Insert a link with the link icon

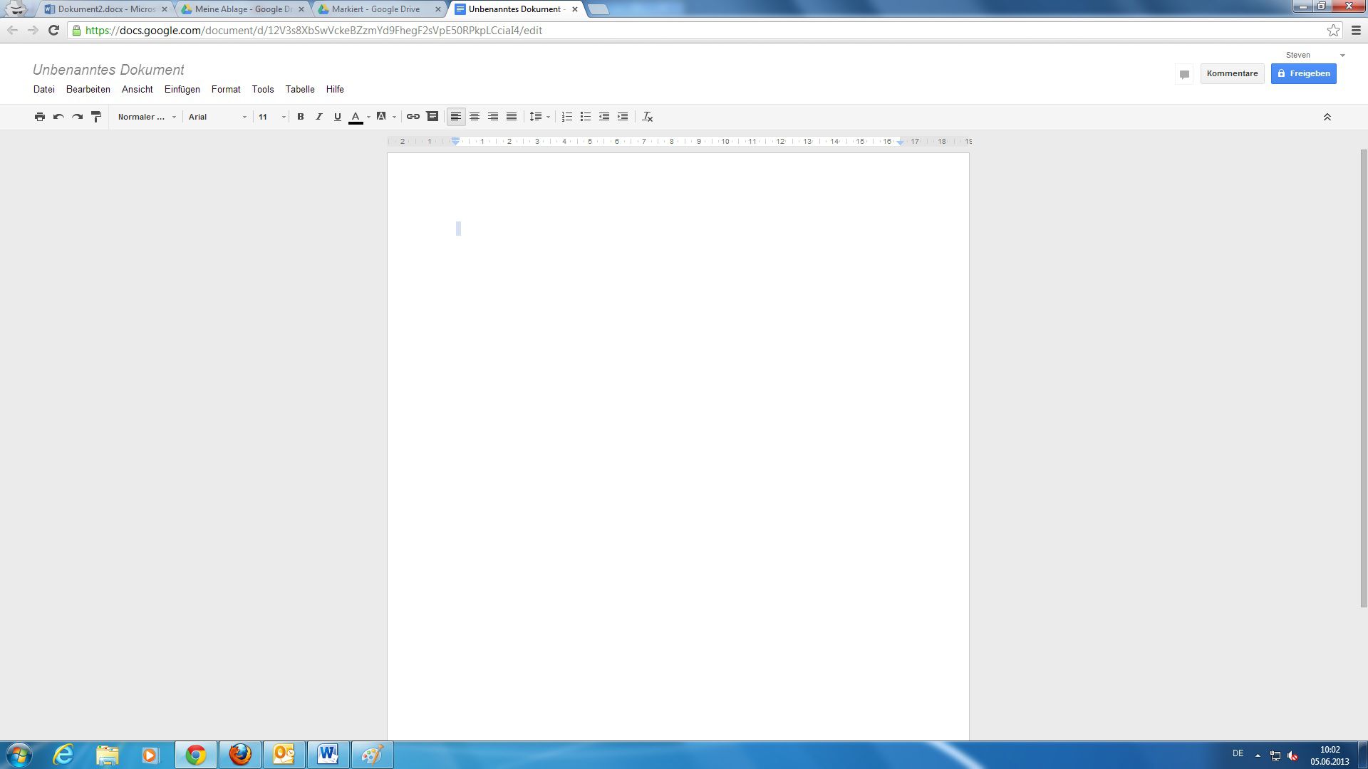pyautogui.click(x=413, y=116)
